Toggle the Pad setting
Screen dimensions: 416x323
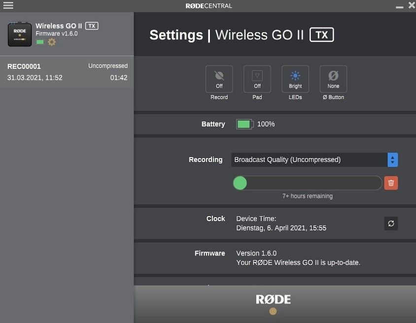click(x=257, y=79)
